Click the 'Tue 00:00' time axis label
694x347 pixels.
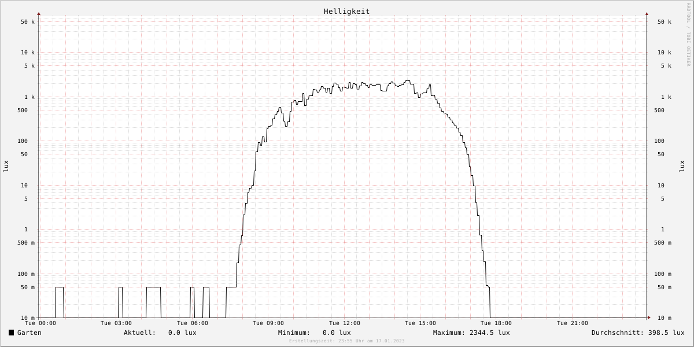pos(40,323)
